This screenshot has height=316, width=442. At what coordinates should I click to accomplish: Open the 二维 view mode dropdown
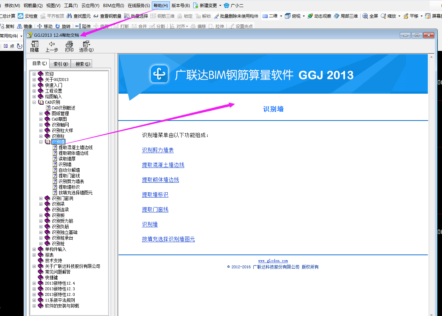[x=281, y=16]
